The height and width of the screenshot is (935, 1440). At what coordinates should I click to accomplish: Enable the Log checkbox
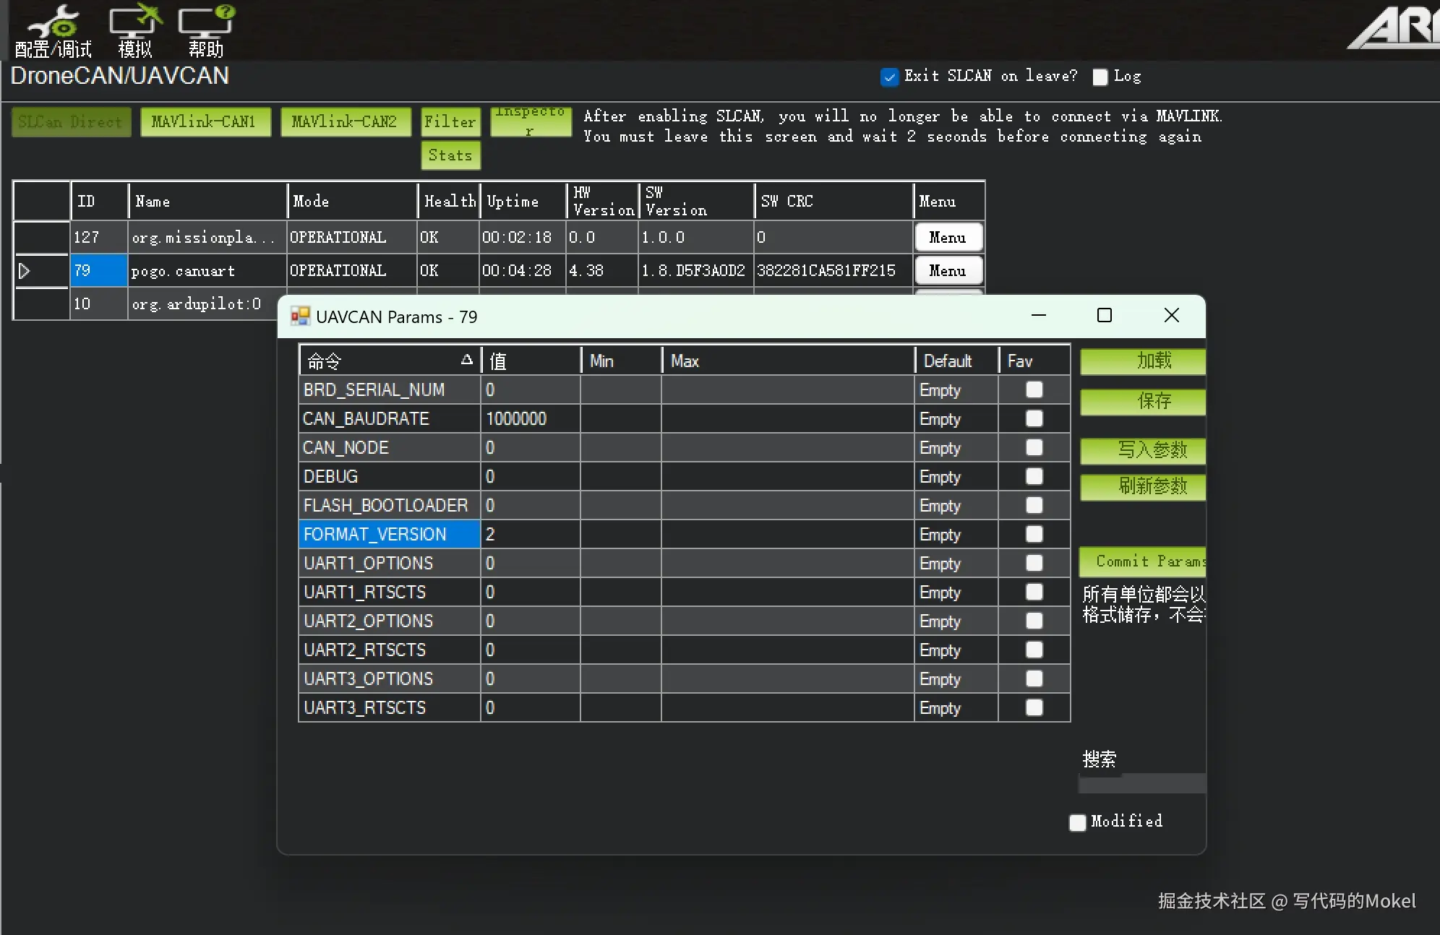point(1100,77)
